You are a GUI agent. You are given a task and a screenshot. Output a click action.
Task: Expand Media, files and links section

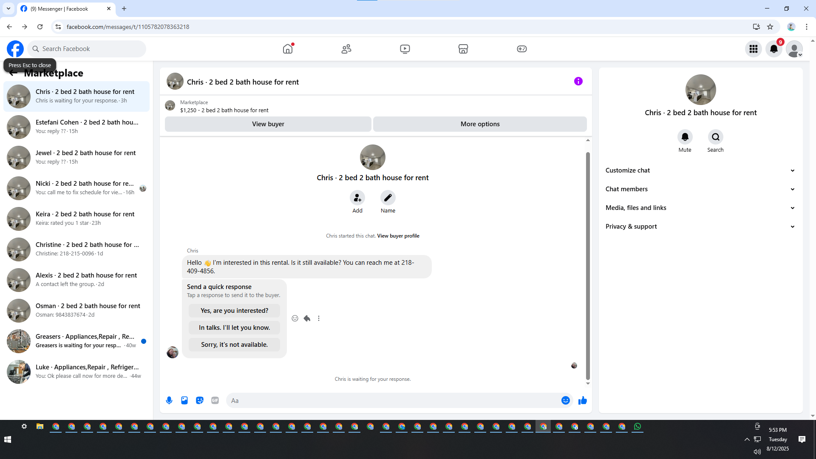pos(700,208)
